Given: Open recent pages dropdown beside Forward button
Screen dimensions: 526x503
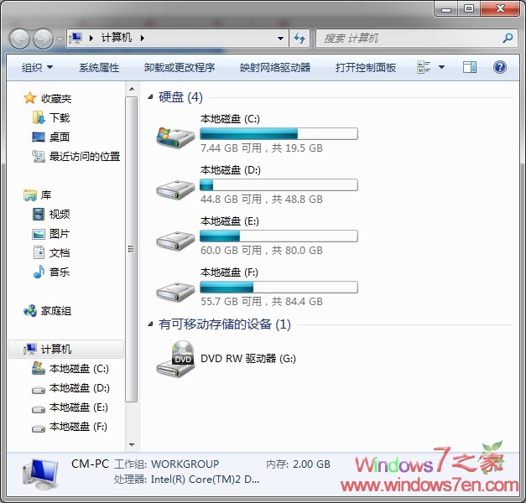Looking at the screenshot, I should pyautogui.click(x=60, y=39).
